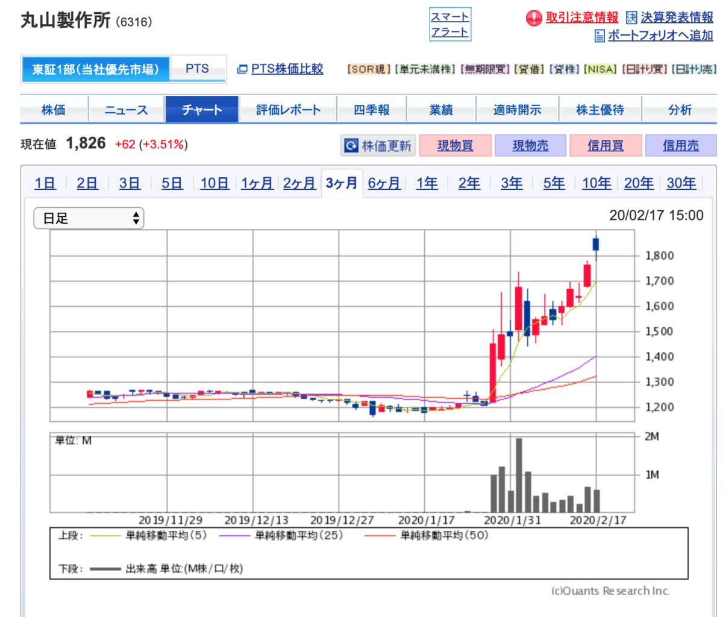Click the ポートフォリオへ追加 list icon
This screenshot has width=723, height=617.
[x=599, y=36]
